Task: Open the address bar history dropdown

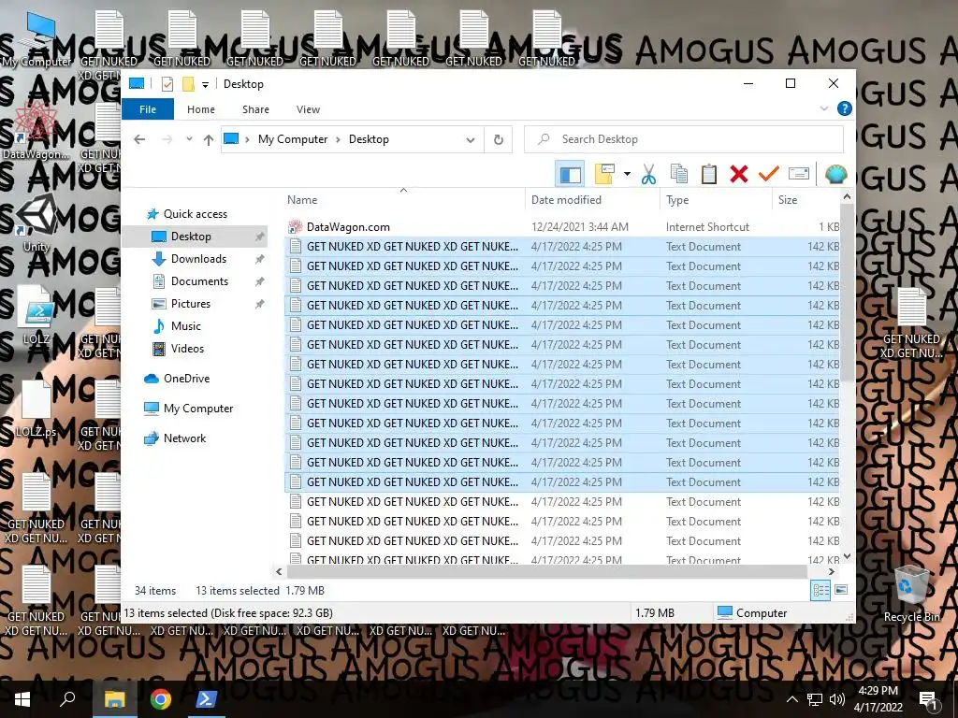Action: (x=471, y=140)
